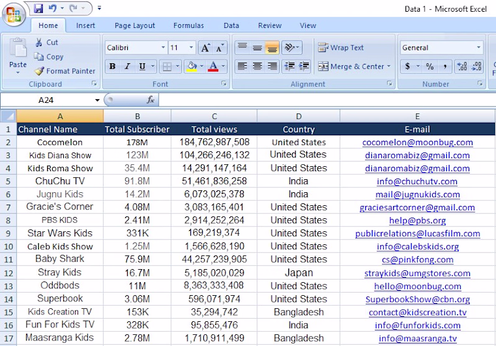The image size is (496, 346).
Task: Increase cell indent
Action: (x=304, y=66)
